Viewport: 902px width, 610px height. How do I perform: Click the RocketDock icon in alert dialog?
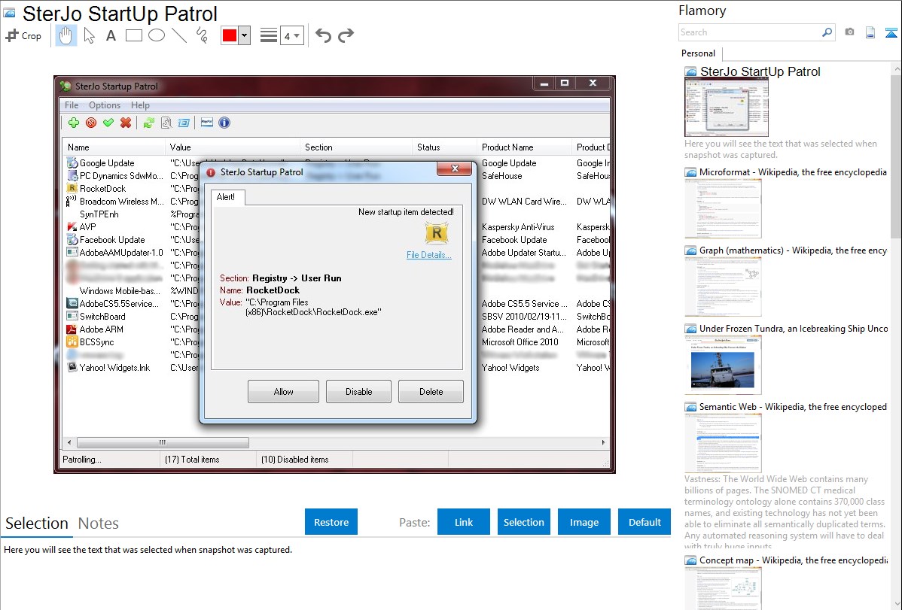pos(437,233)
